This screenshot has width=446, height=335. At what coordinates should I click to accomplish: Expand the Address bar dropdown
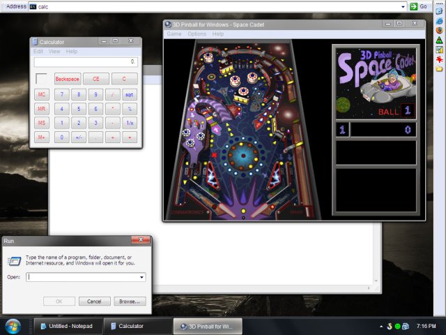(403, 6)
